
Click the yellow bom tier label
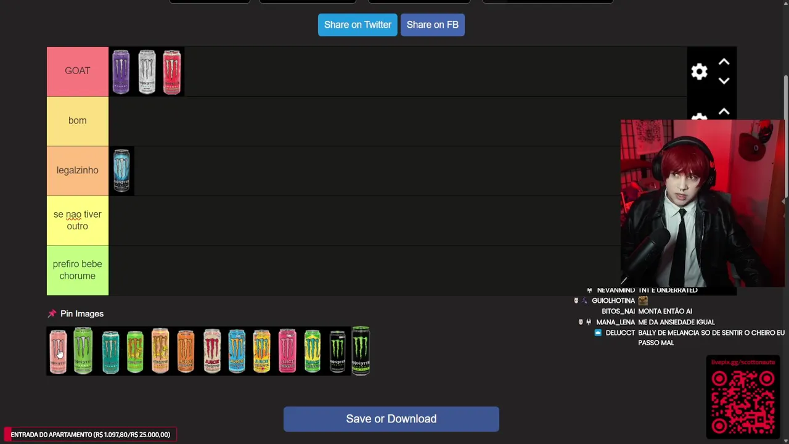click(78, 121)
